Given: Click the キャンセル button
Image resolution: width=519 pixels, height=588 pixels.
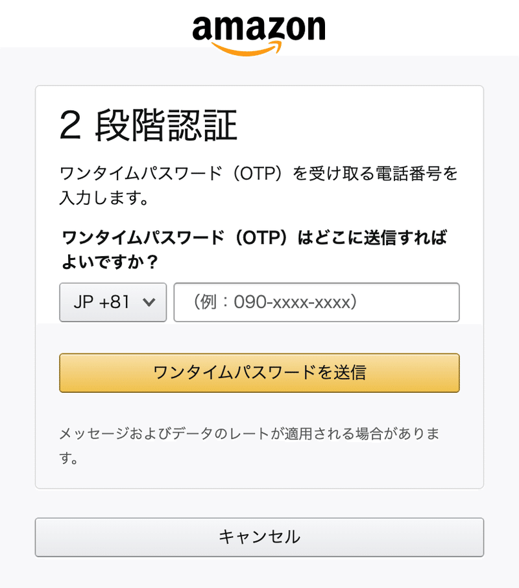Looking at the screenshot, I should (259, 537).
